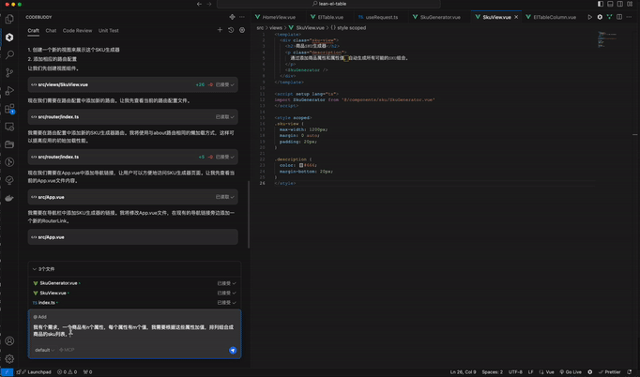
Task: Click the style scoped breadcrumb segment
Action: click(348, 28)
